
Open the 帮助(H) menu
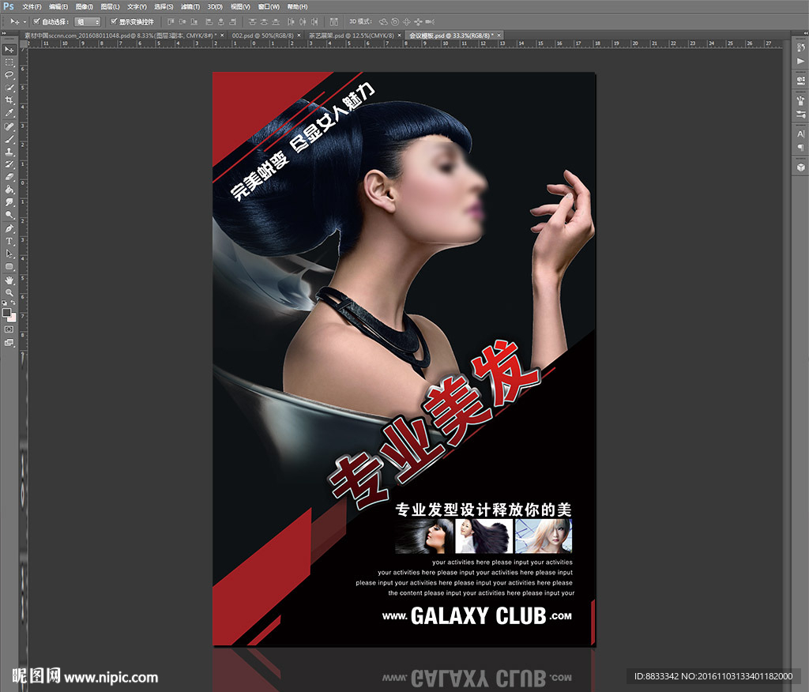pyautogui.click(x=297, y=6)
